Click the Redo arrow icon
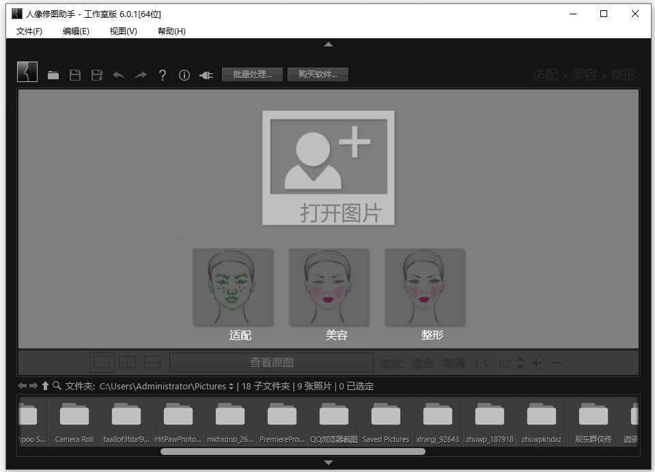Screen dimensions: 655x472 (140, 74)
